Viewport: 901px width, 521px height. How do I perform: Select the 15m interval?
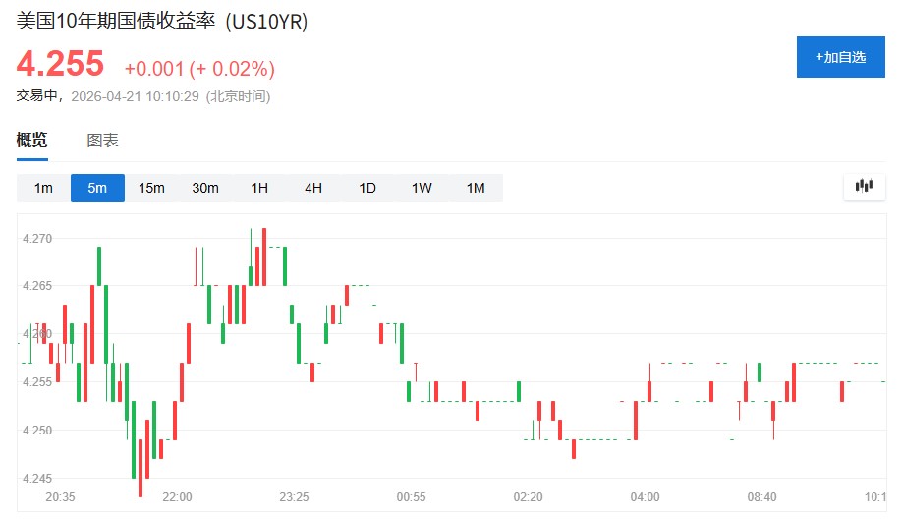151,188
